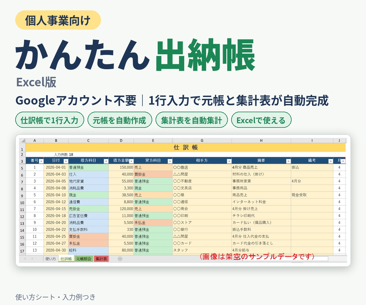Viewport: 366px width, 305px height.
Task: Switch to the 使い方 sheet tab
Action: point(51,259)
